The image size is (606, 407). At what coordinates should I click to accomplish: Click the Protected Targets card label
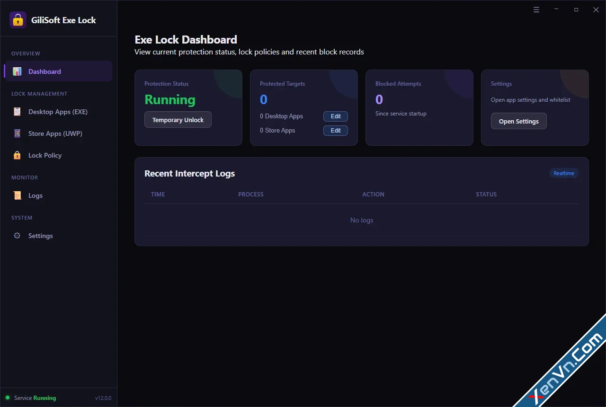tap(283, 84)
